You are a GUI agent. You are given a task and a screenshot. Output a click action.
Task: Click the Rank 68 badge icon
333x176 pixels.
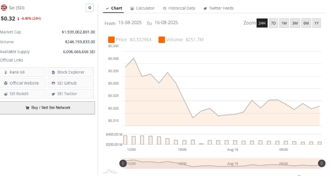(x=6, y=72)
